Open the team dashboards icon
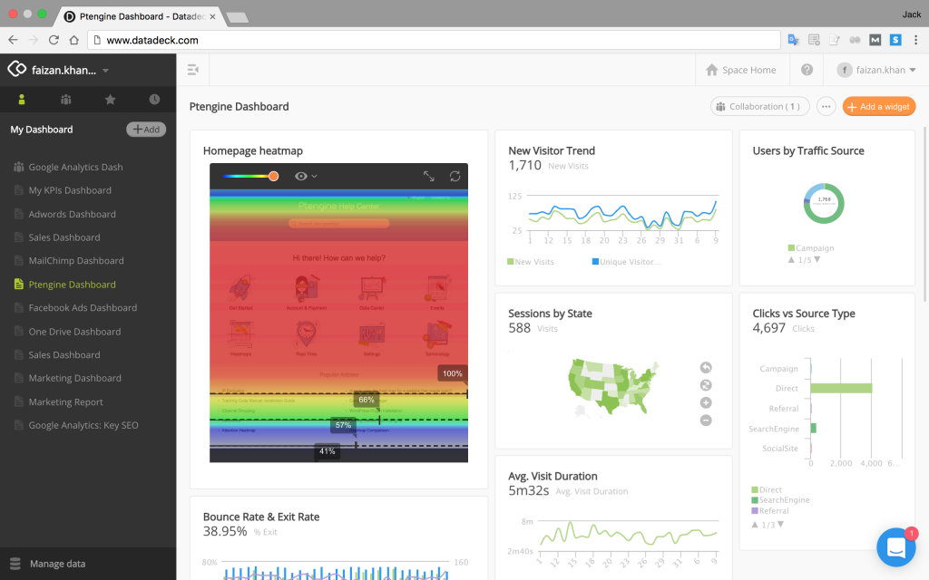Screen dimensions: 929x580 point(65,100)
